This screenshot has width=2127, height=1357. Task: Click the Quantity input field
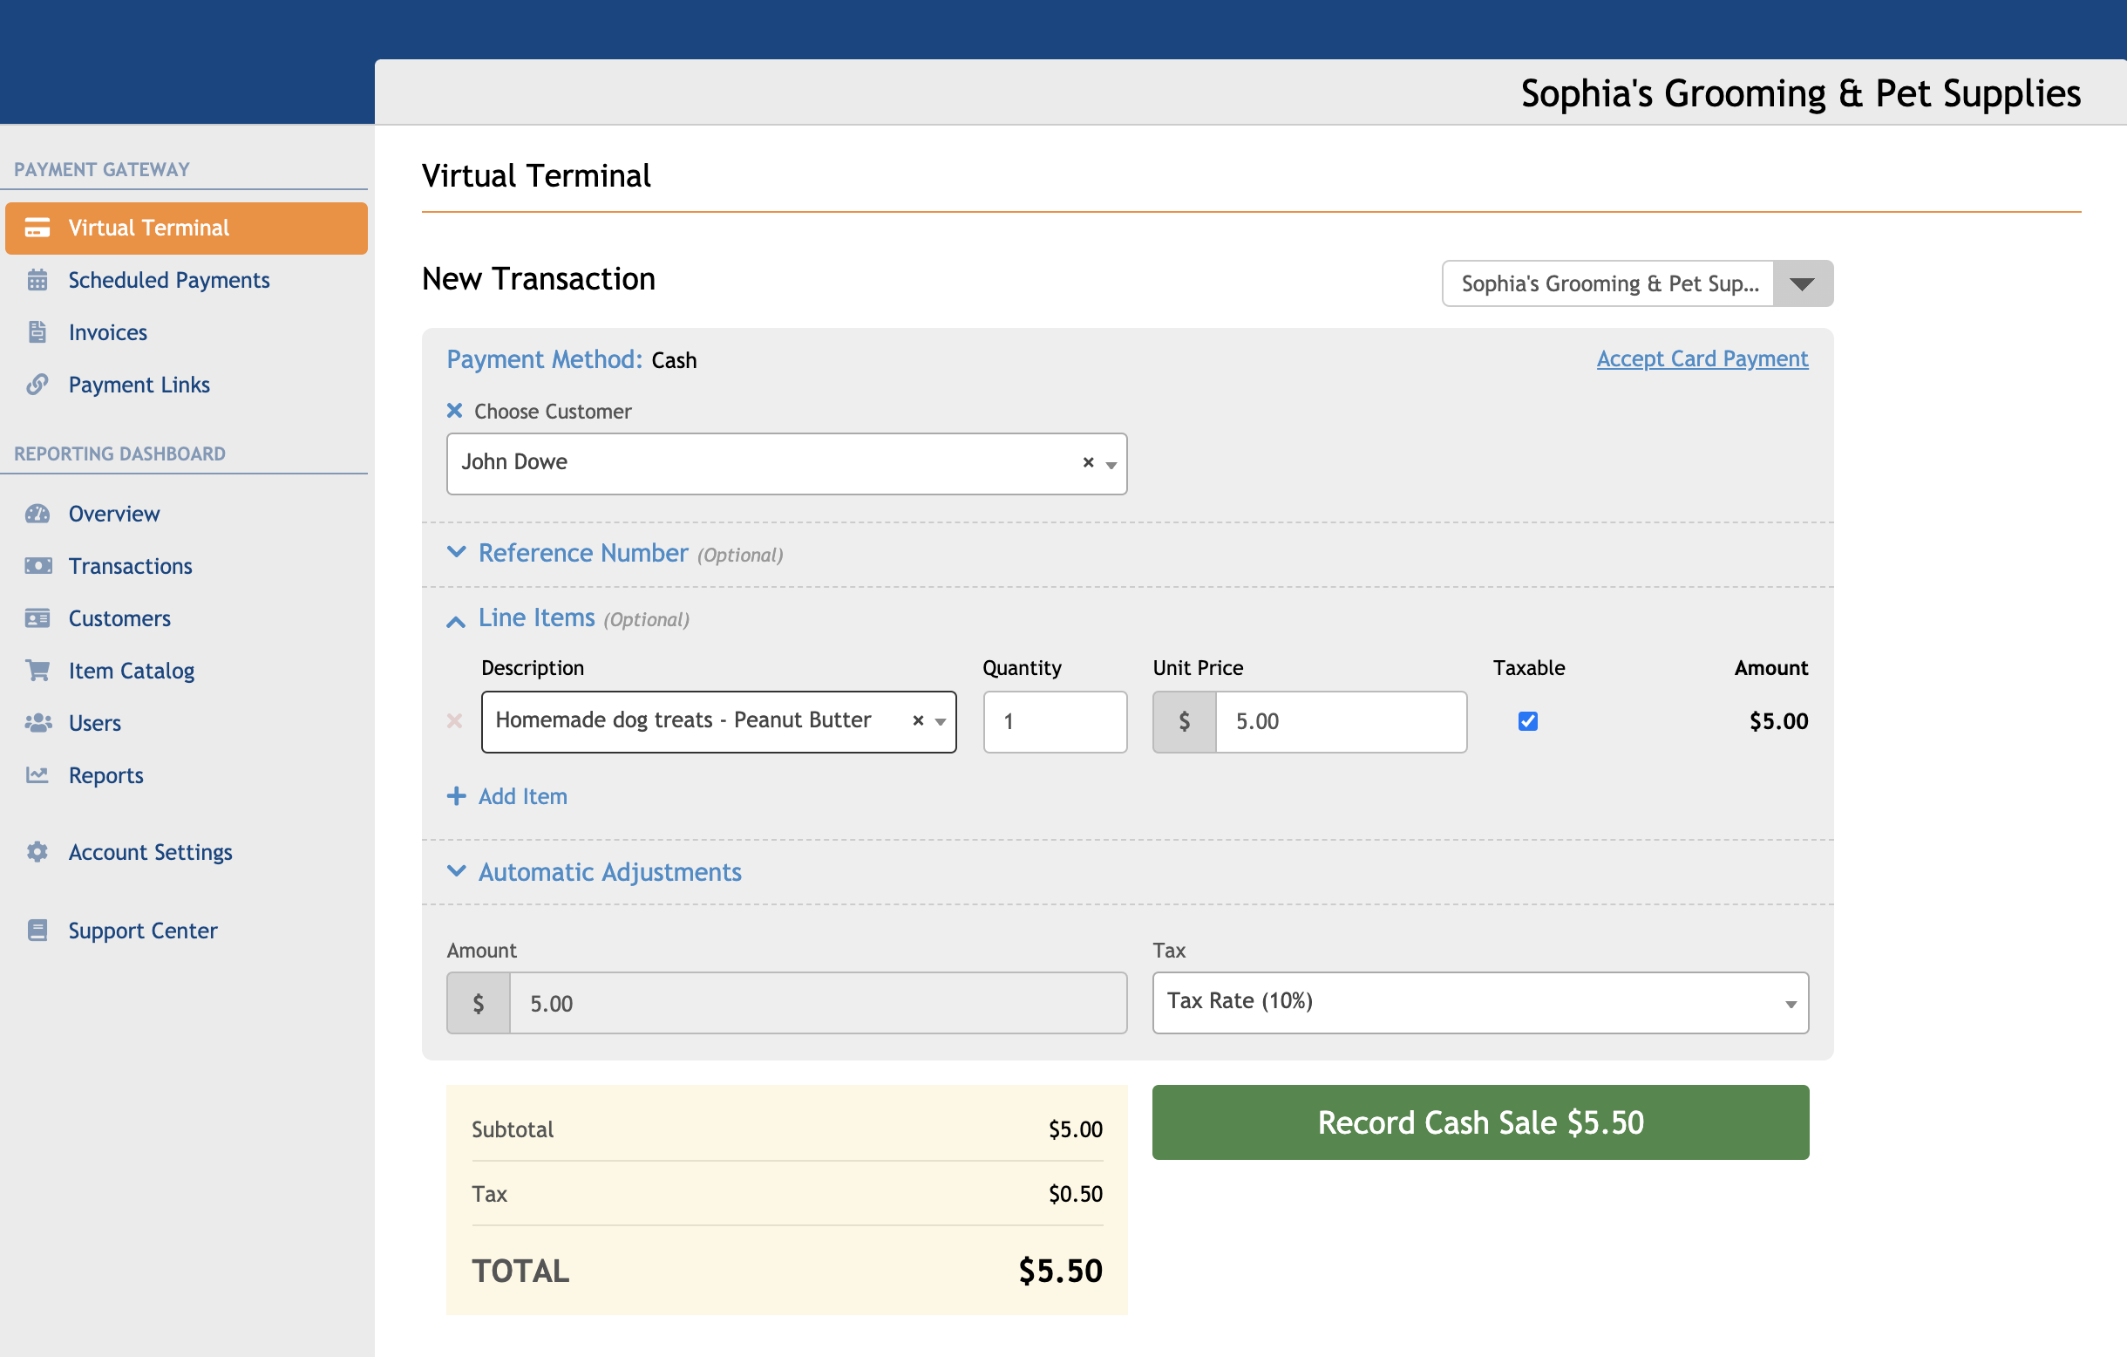pos(1055,721)
